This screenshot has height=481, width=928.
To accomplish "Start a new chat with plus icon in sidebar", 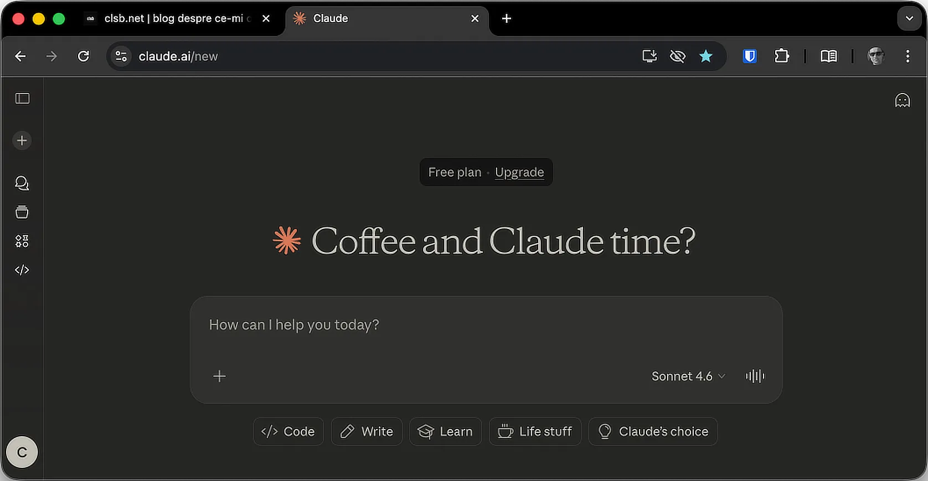I will click(x=22, y=141).
